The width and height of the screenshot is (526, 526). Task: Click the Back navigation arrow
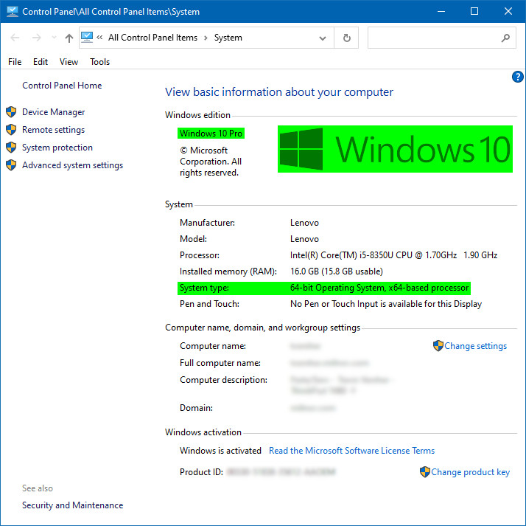(x=15, y=38)
